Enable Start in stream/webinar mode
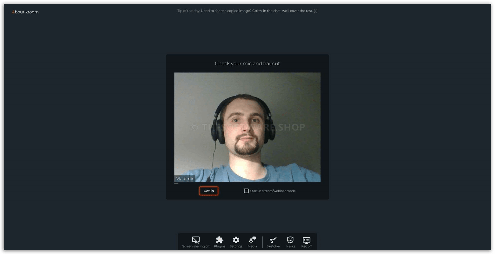This screenshot has height=254, width=495. (x=246, y=191)
